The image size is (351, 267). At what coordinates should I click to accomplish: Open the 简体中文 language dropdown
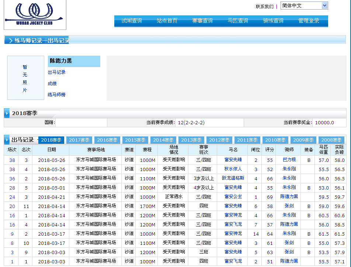tap(304, 6)
